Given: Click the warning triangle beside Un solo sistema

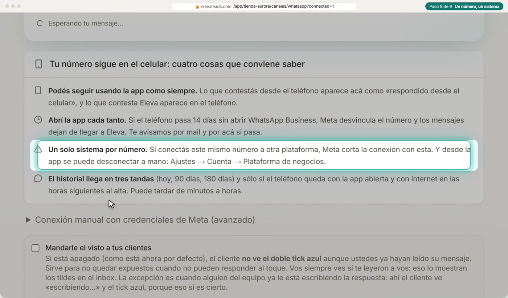Looking at the screenshot, I should (x=38, y=149).
